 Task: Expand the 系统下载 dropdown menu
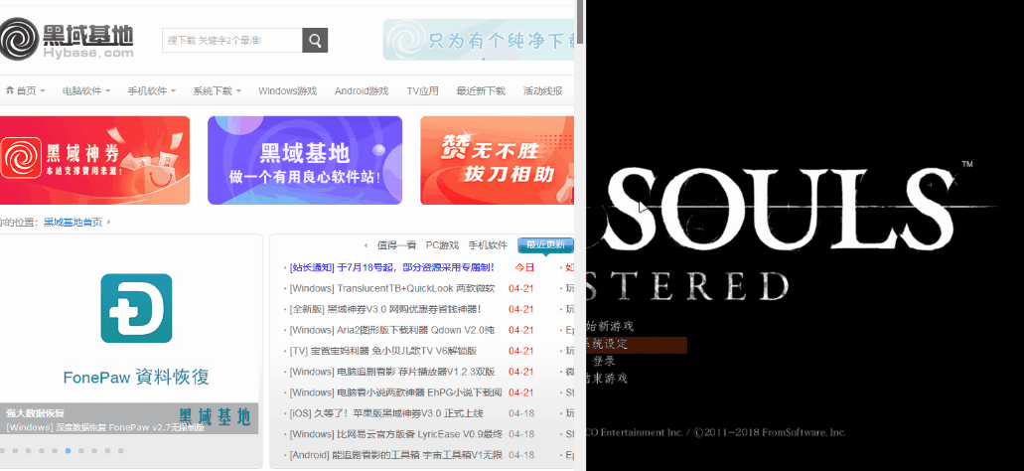217,90
